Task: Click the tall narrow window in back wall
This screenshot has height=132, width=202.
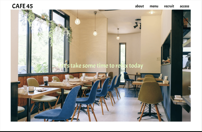Action: pyautogui.click(x=123, y=63)
